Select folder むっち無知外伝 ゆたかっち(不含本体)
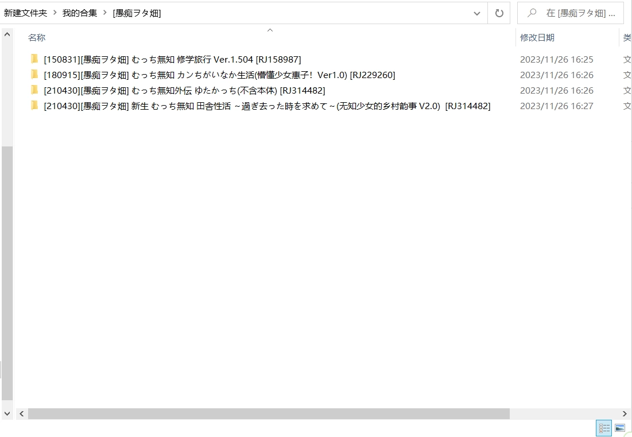The height and width of the screenshot is (437, 632). tap(185, 90)
